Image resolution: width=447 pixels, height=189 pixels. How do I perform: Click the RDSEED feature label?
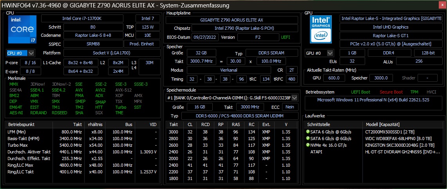click(x=60, y=113)
